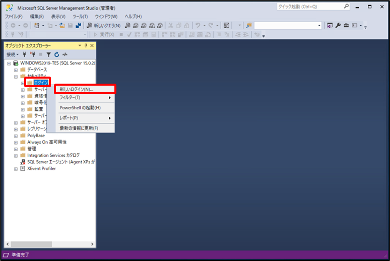Image resolution: width=390 pixels, height=261 pixels.
Task: Expand the XEvent Profiler node
Action: [16, 169]
